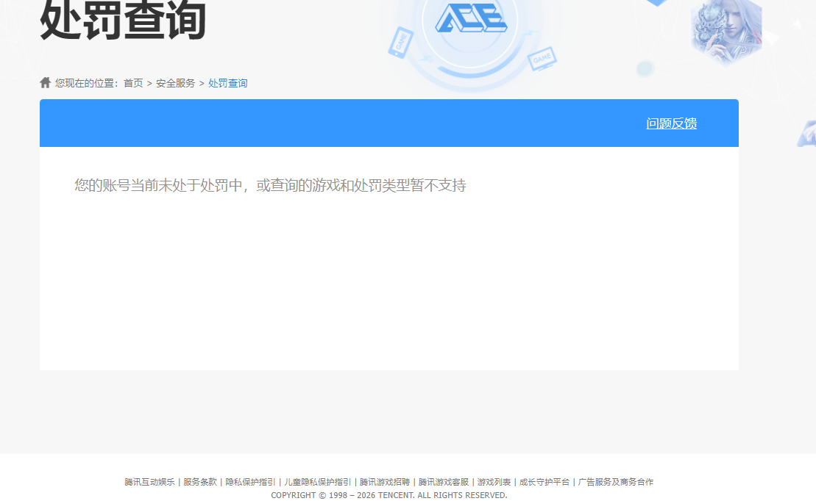The width and height of the screenshot is (816, 501).
Task: Click the home icon in the breadcrumb
Action: (x=43, y=82)
